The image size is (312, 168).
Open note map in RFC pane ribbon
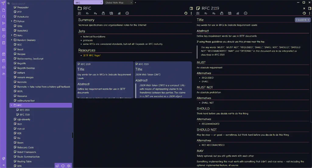pyautogui.click(x=111, y=13)
